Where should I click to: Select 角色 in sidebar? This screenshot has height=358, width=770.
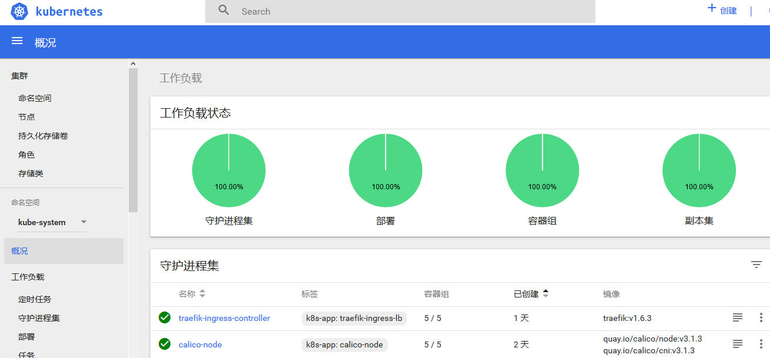pos(26,155)
